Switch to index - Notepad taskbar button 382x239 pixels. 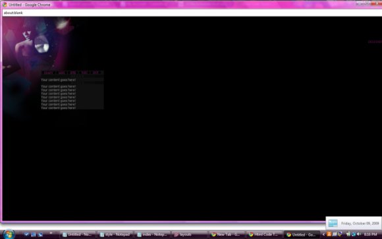(x=152, y=234)
